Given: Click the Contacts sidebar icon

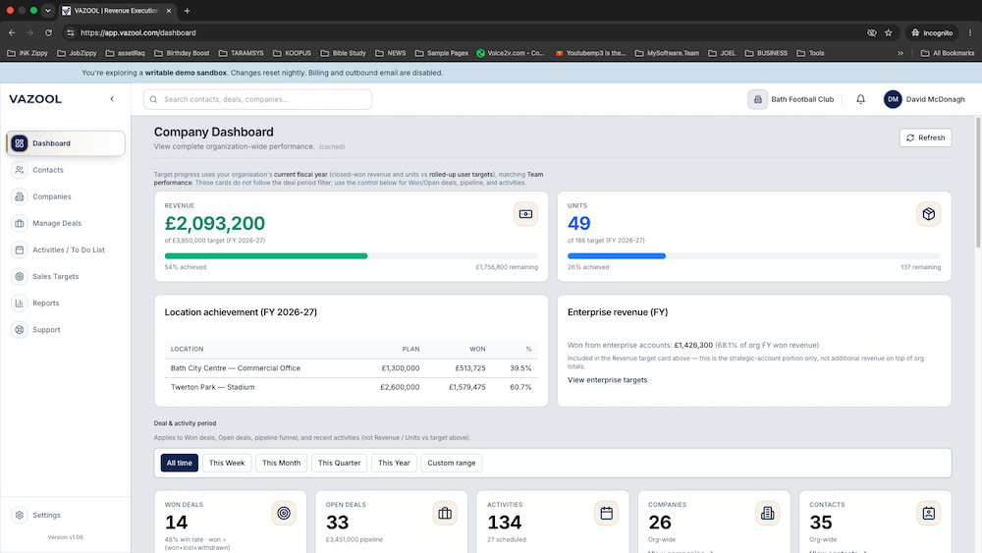Looking at the screenshot, I should click(20, 170).
